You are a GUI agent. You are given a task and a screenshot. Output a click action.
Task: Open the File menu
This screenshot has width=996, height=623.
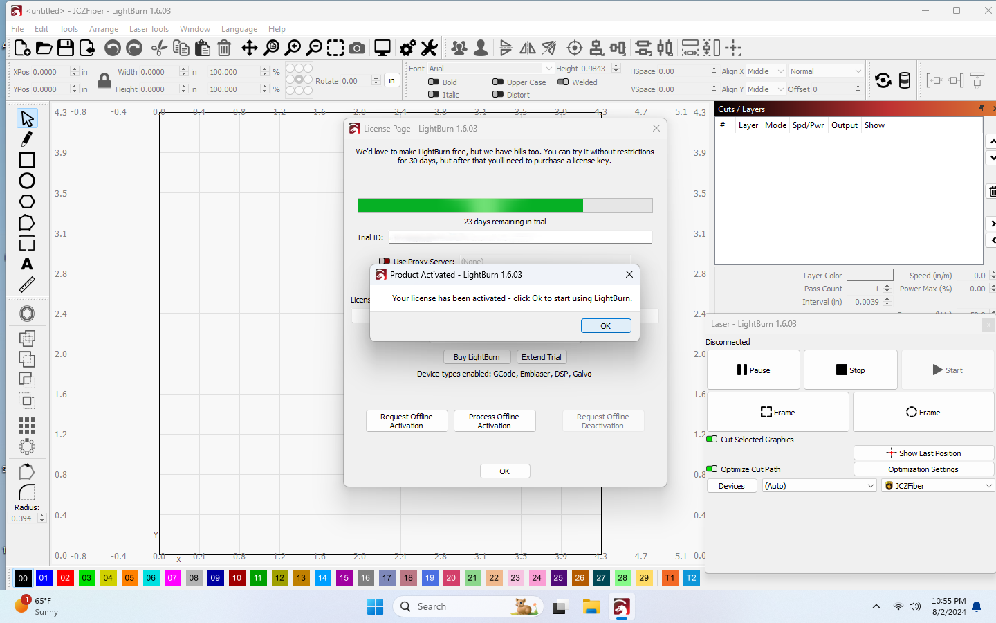point(17,29)
